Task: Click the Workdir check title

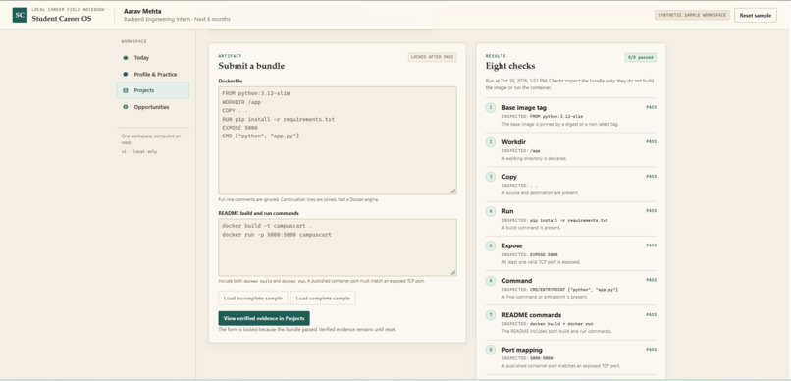Action: pyautogui.click(x=513, y=142)
